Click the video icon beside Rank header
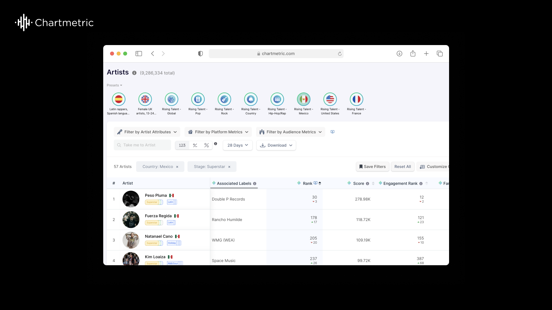552x310 pixels. [x=315, y=183]
